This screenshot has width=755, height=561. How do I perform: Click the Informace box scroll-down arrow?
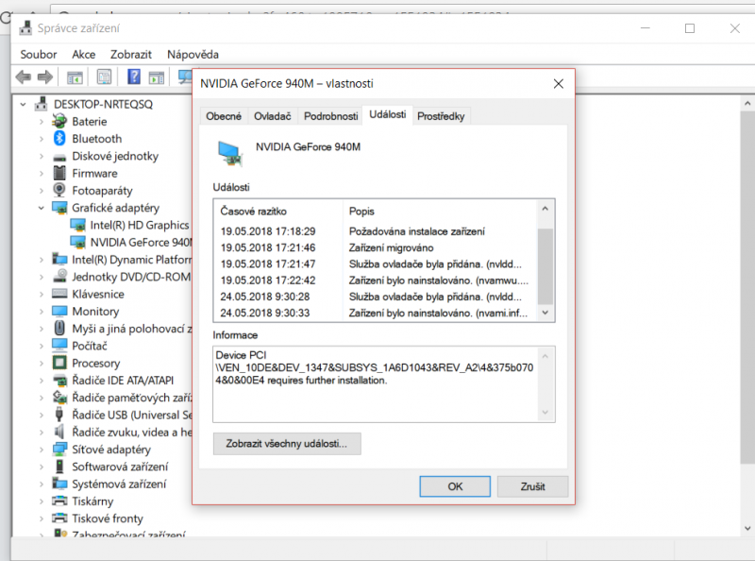click(545, 413)
